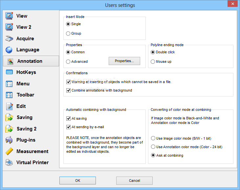Switch to Saving 2 settings
This screenshot has height=190, width=240.
pos(27,129)
